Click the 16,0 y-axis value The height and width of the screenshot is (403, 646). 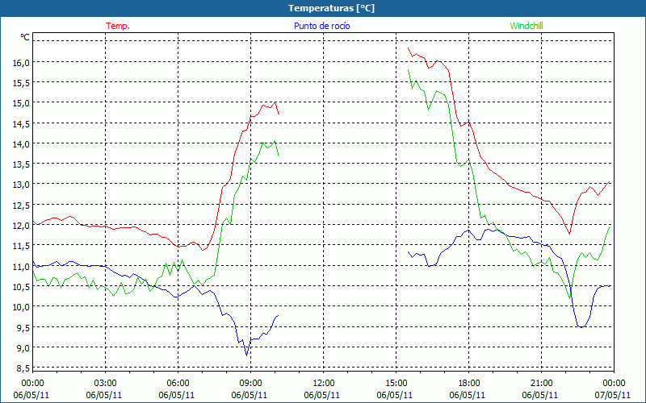click(22, 62)
